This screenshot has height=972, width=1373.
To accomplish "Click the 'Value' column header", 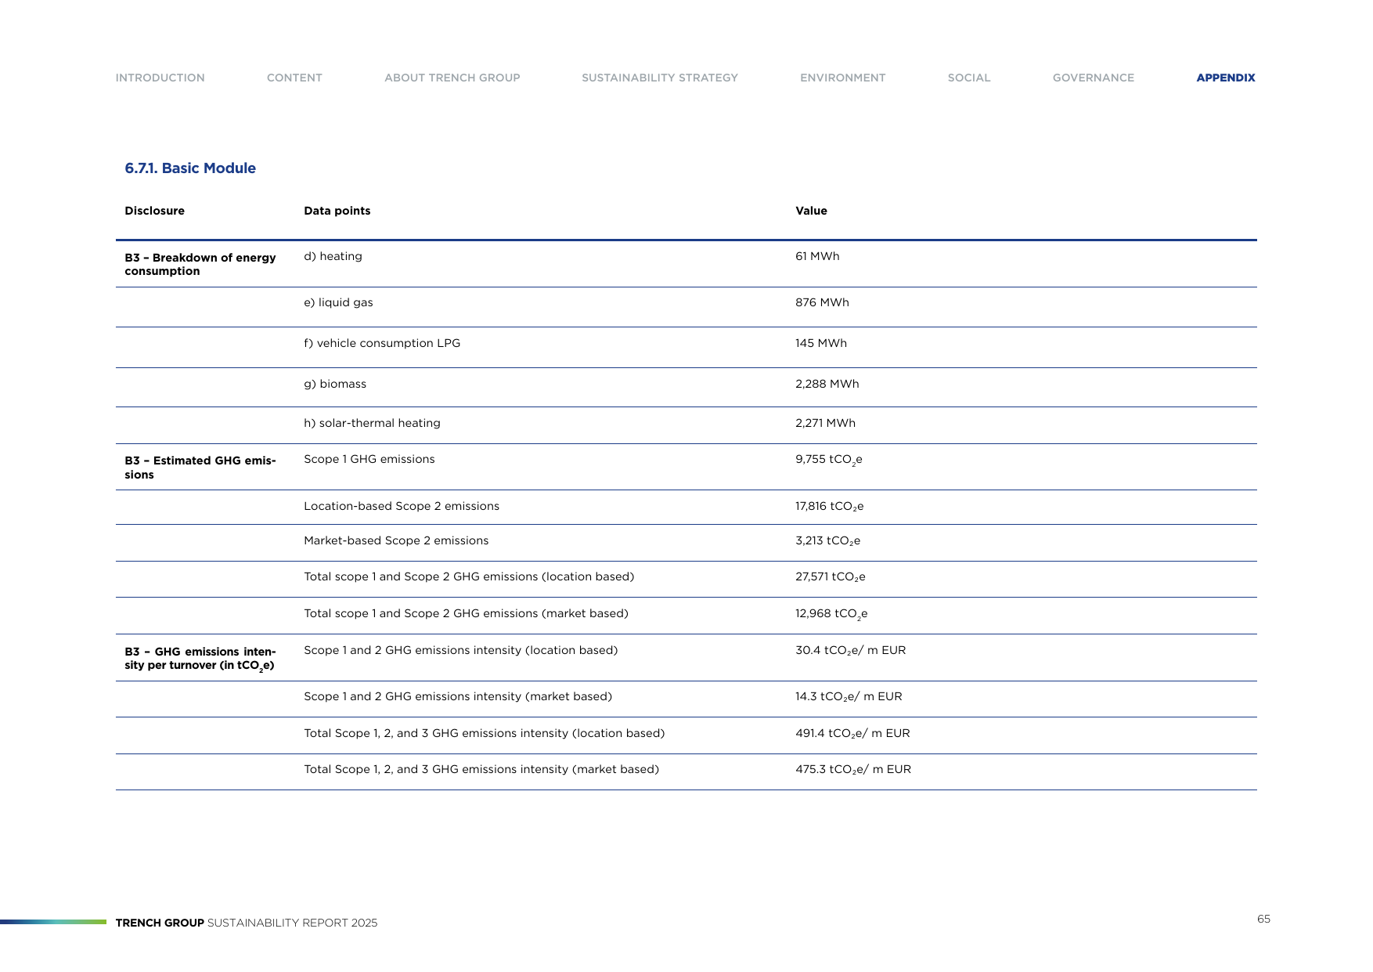I will (812, 211).
